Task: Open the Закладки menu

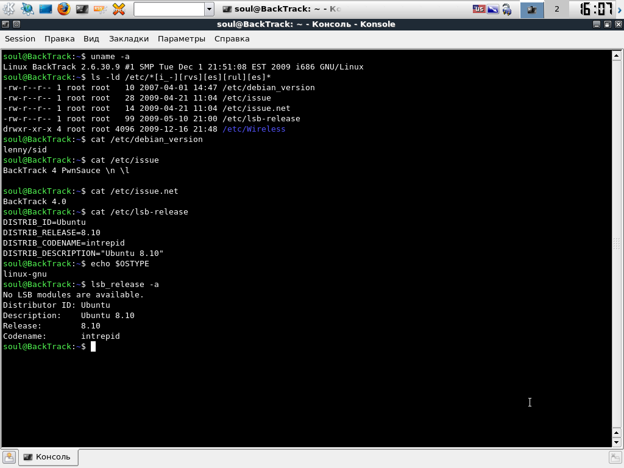Action: coord(129,39)
